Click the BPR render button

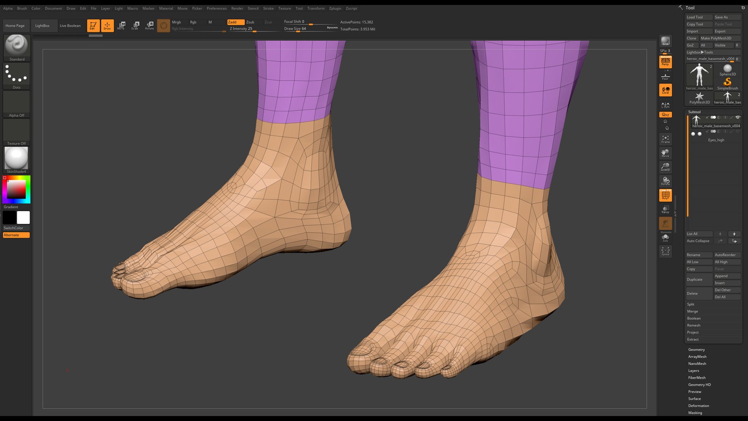point(665,41)
